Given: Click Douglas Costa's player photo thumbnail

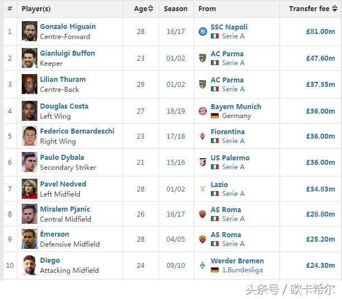Looking at the screenshot, I should tap(30, 111).
